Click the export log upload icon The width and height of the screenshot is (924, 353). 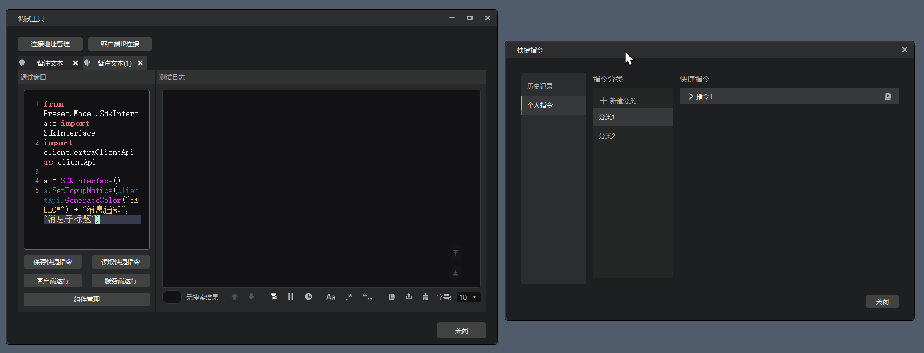[409, 296]
